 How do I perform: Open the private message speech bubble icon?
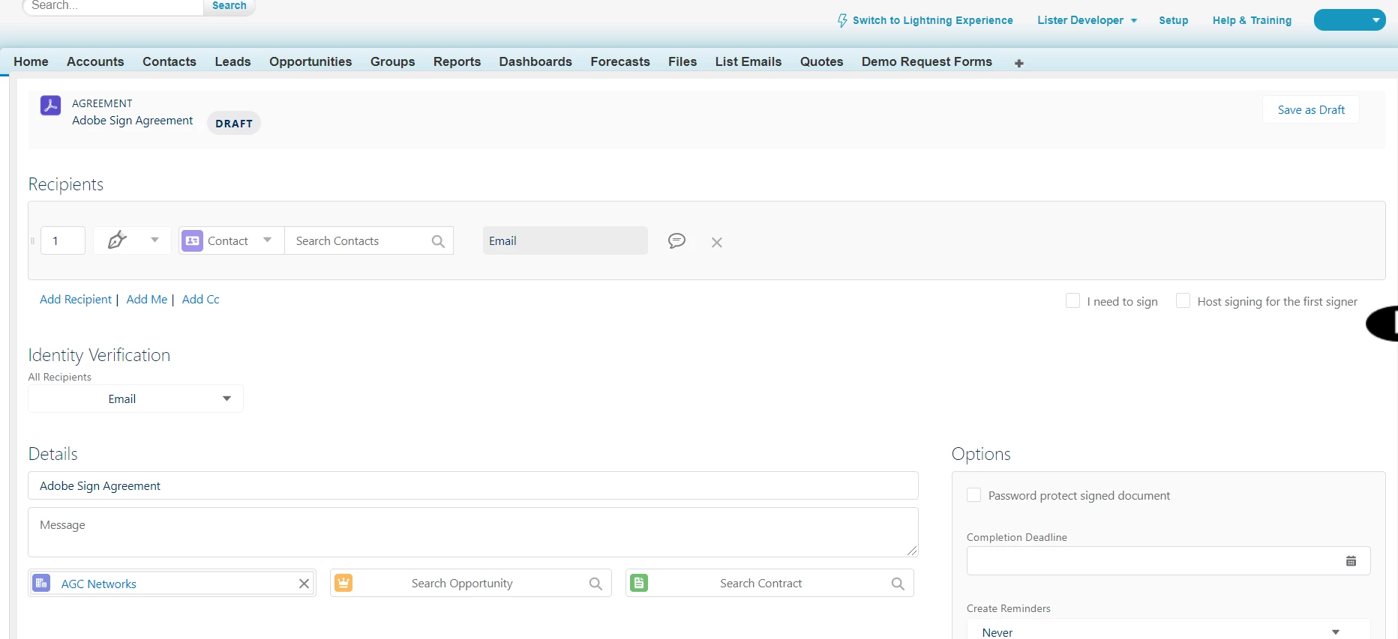pyautogui.click(x=676, y=240)
